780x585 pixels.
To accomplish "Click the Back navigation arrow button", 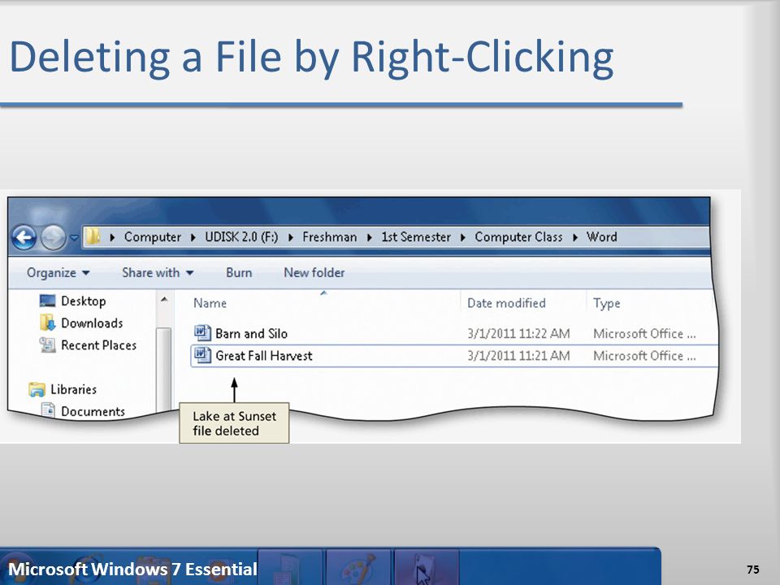I will pyautogui.click(x=24, y=237).
